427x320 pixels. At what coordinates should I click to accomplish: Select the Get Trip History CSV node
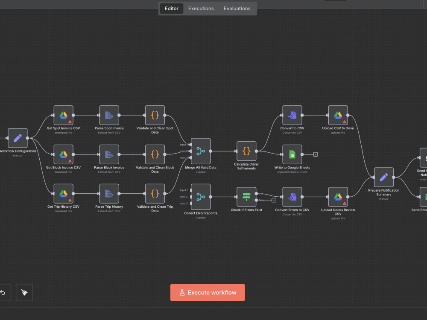click(x=64, y=193)
